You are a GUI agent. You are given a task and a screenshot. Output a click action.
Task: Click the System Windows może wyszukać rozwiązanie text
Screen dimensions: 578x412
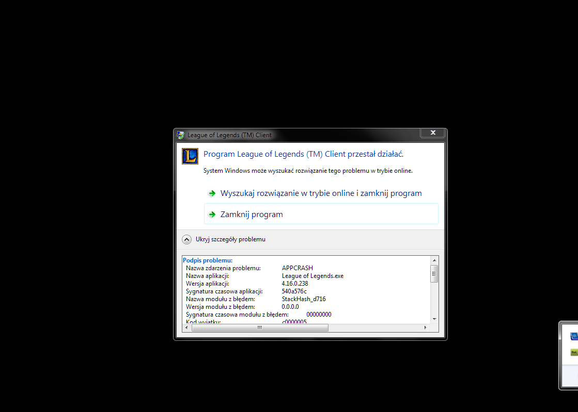pos(308,171)
